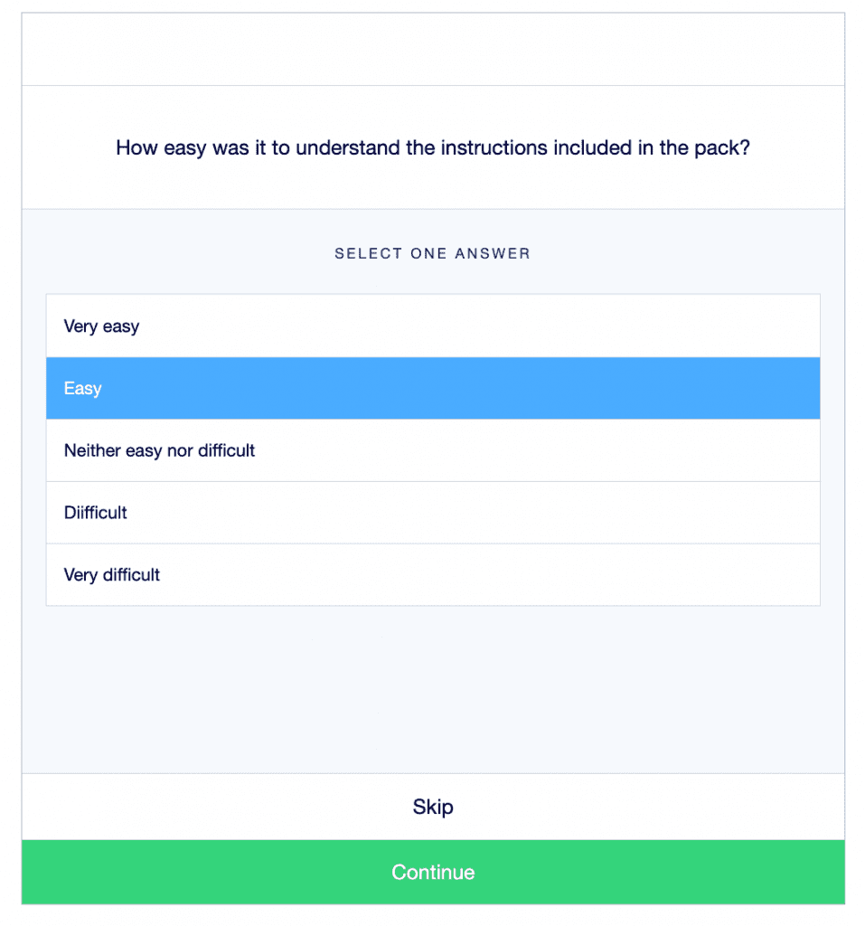The height and width of the screenshot is (926, 865).
Task: Choose the highlighted "Easy" answer
Action: click(x=432, y=388)
